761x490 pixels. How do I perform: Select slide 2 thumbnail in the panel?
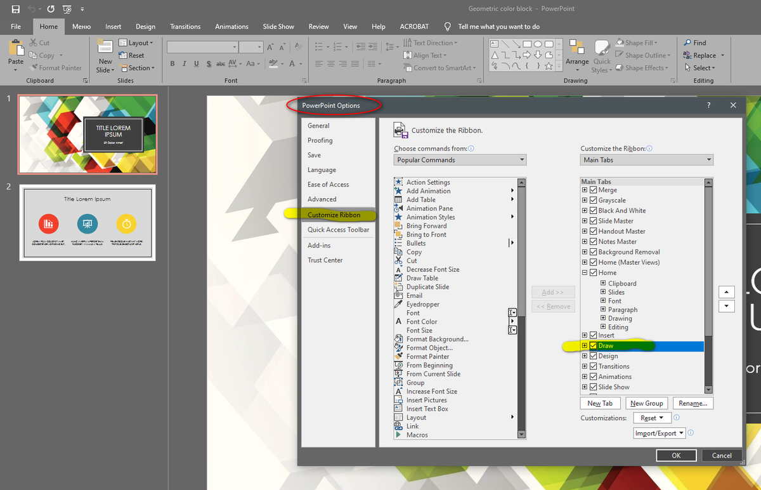pos(88,223)
